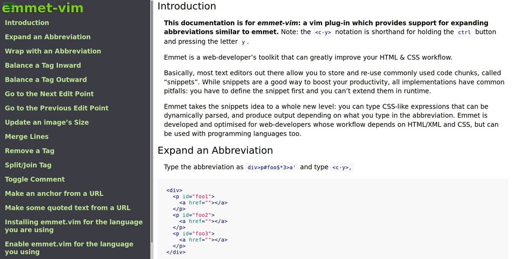
Task: Click the closing </div> code line
Action: pyautogui.click(x=176, y=252)
